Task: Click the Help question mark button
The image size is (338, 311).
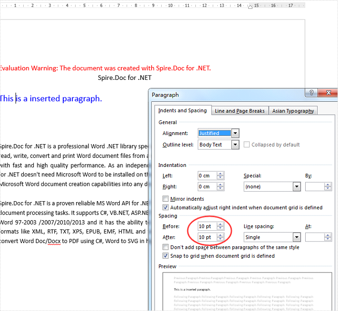Action: [x=311, y=93]
